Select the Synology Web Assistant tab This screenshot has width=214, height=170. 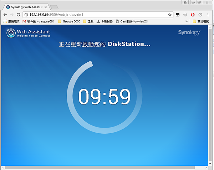point(27,7)
